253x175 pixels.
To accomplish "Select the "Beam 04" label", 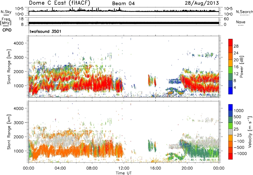I will pyautogui.click(x=123, y=3).
